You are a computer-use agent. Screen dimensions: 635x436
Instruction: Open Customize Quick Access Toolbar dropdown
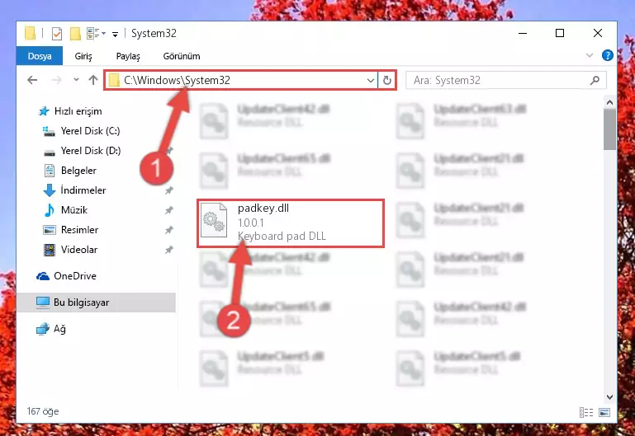coord(115,35)
